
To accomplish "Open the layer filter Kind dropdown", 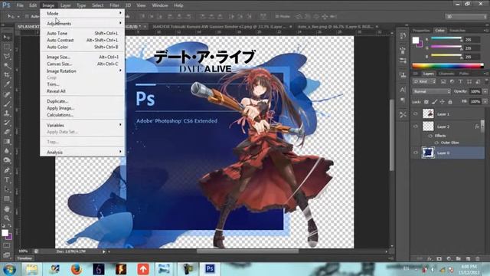I will point(424,81).
